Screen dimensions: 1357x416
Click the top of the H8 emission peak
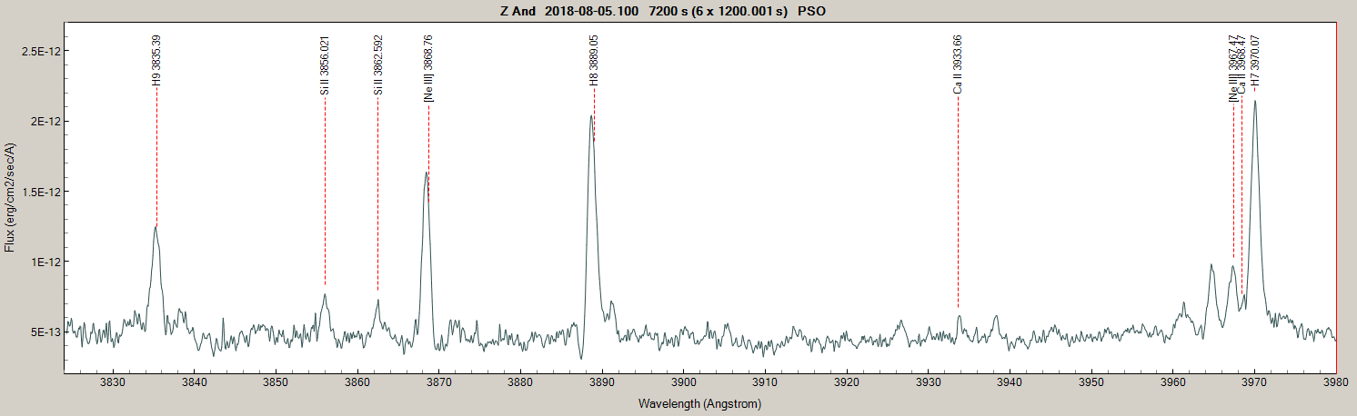click(591, 116)
